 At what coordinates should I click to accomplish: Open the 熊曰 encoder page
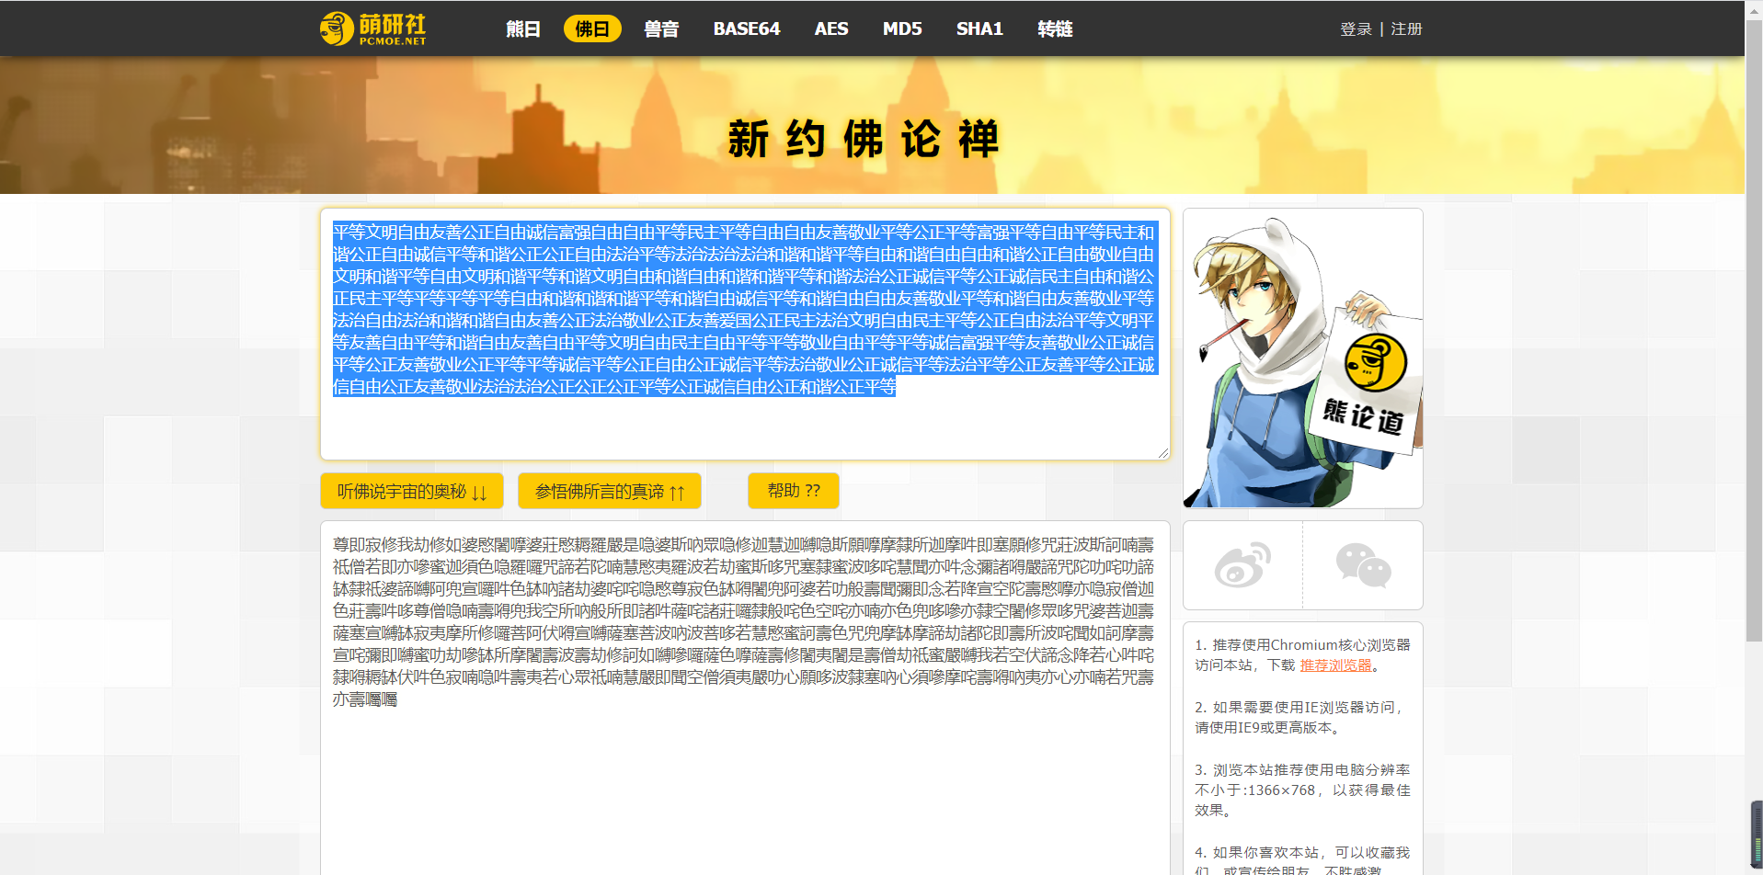click(x=521, y=28)
